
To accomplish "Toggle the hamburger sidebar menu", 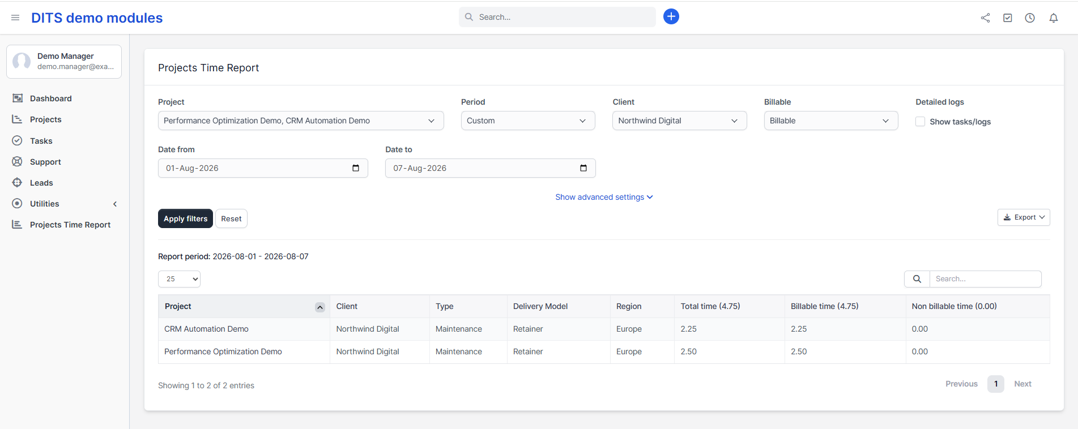I will tap(15, 18).
